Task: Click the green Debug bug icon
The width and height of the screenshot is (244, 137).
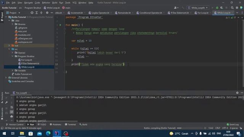Action: (217, 8)
